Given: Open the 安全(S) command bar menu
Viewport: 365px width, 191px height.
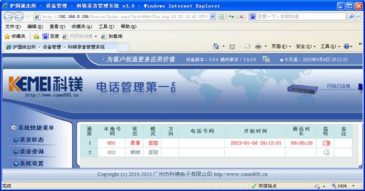Looking at the screenshot, I should (x=305, y=47).
